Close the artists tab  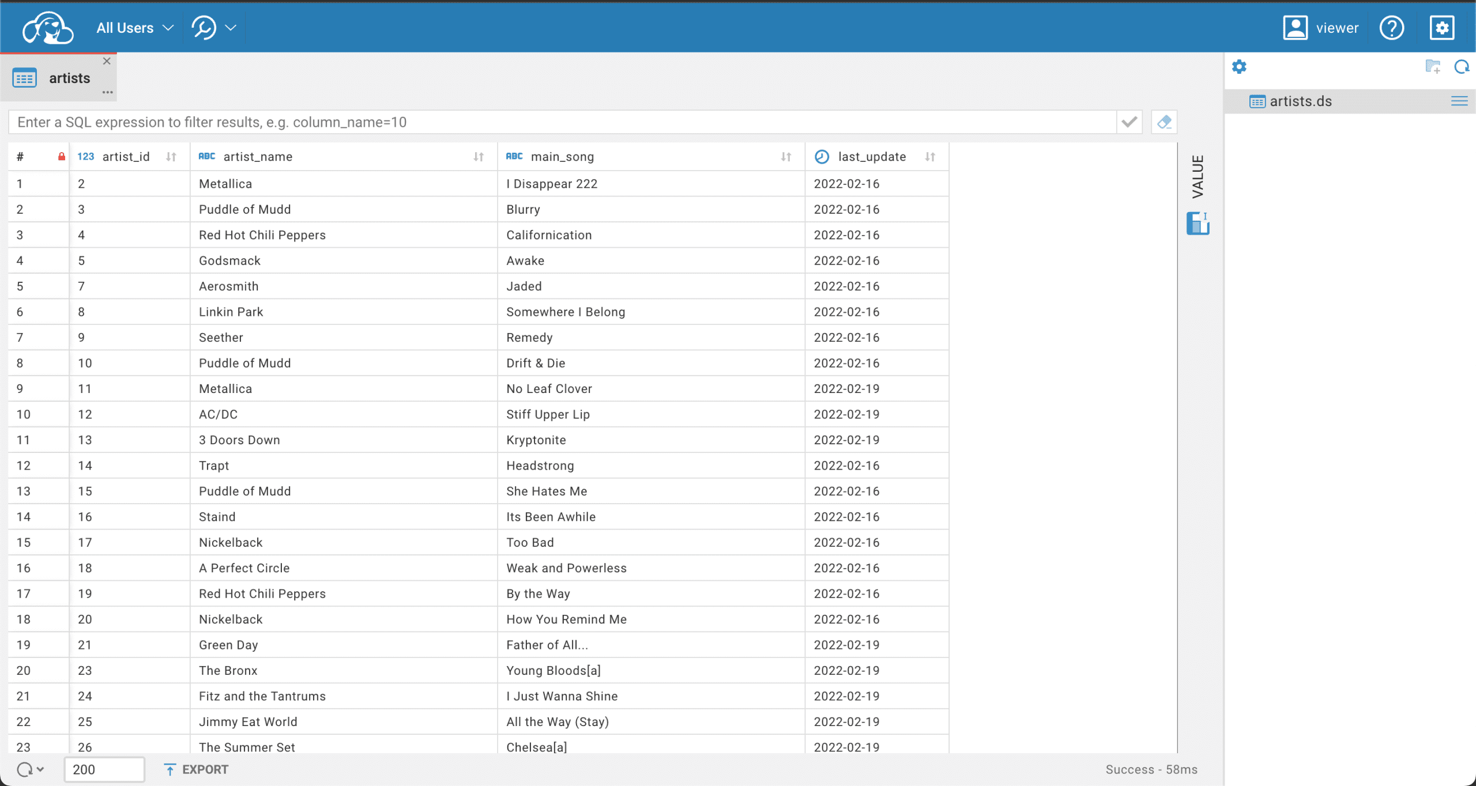(107, 61)
